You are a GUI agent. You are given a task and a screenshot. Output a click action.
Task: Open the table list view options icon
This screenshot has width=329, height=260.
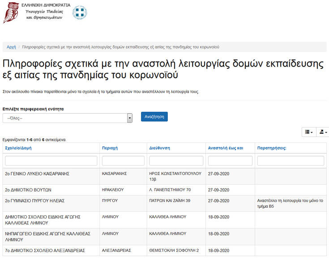pos(309,132)
